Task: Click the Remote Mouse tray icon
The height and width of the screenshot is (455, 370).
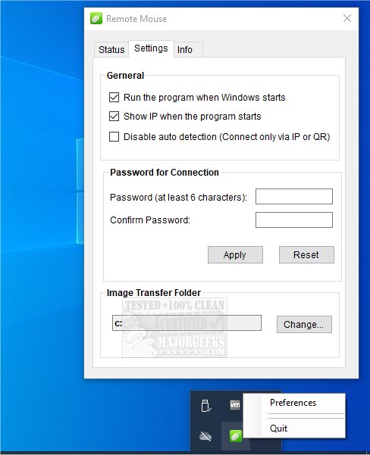Action: [x=236, y=436]
